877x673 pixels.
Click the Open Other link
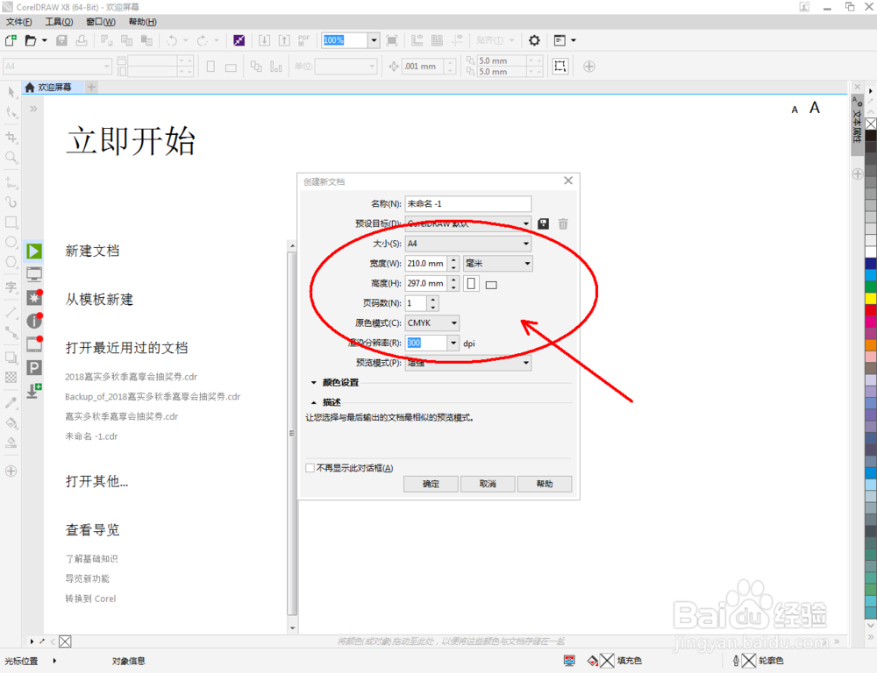coord(96,481)
